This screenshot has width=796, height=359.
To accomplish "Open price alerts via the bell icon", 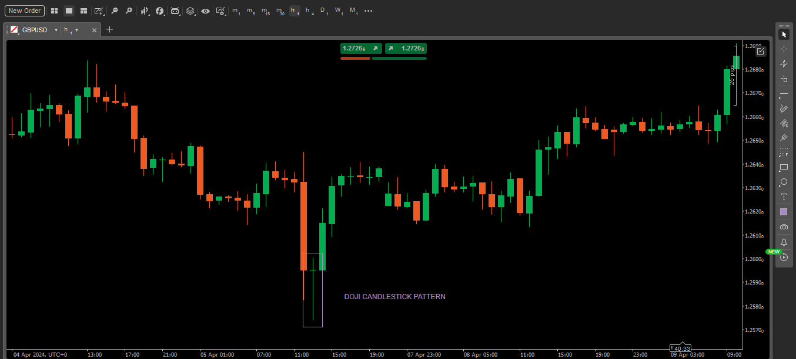I will coord(784,242).
